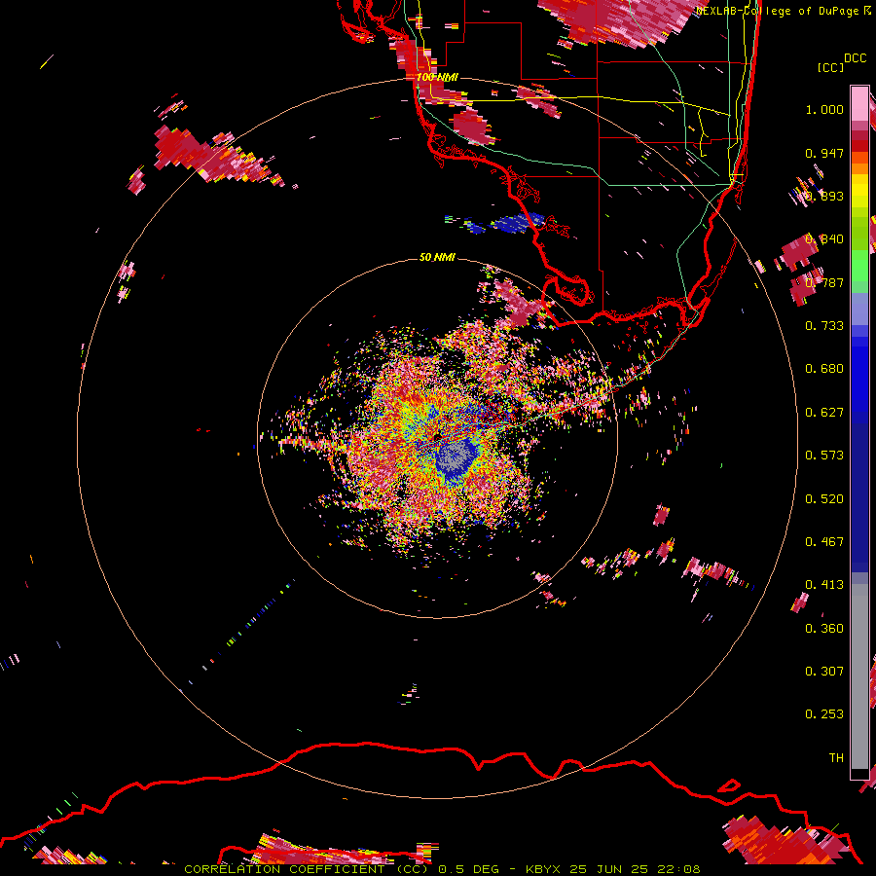This screenshot has width=876, height=876.
Task: Click the "DCC" label above the color scale
Action: [856, 58]
